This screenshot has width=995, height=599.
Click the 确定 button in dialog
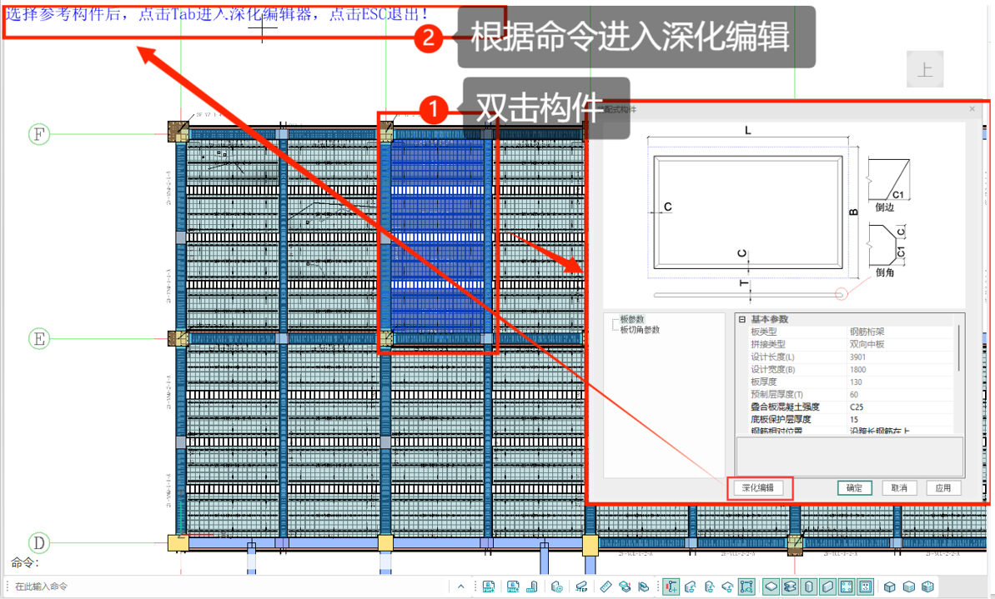(x=854, y=488)
